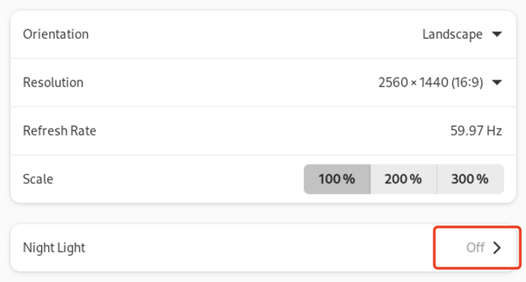Viewport: 526px width, 282px height.
Task: Click the Orientation row label
Action: pyautogui.click(x=56, y=34)
